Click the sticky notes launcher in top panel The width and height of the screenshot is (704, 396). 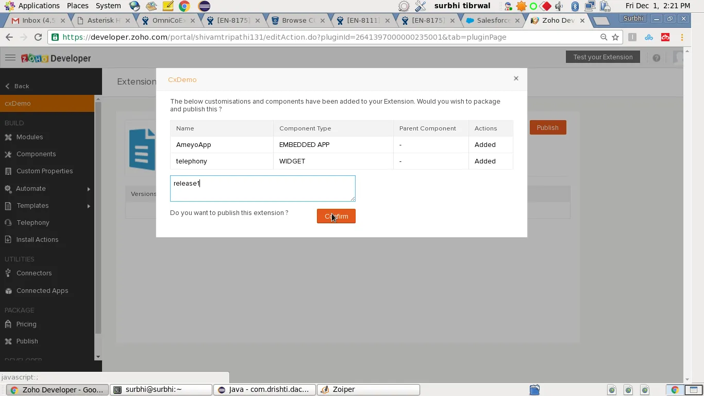pyautogui.click(x=167, y=6)
